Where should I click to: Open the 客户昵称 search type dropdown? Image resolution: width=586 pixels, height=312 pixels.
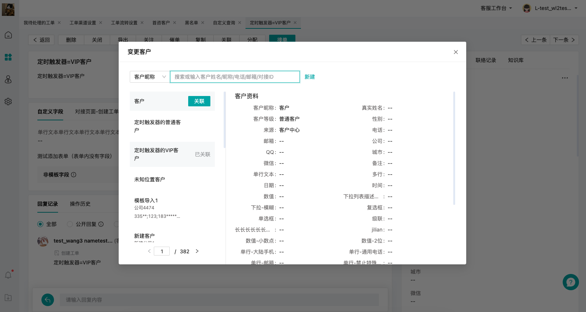(150, 77)
